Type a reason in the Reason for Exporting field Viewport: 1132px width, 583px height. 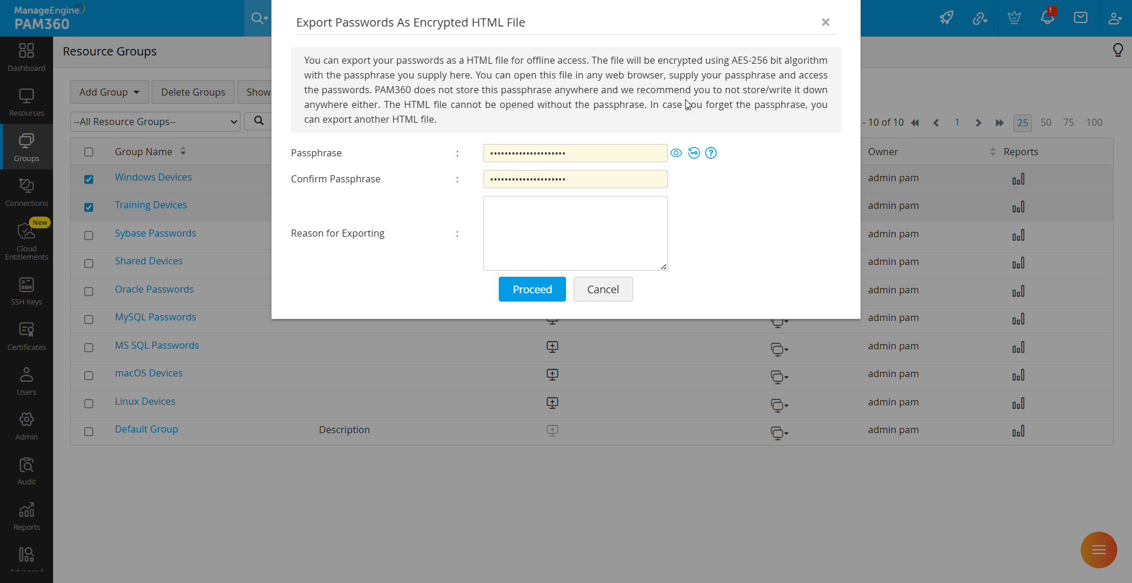[x=575, y=233]
